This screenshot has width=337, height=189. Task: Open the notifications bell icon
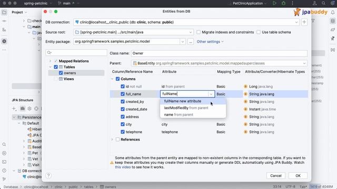tap(332, 13)
